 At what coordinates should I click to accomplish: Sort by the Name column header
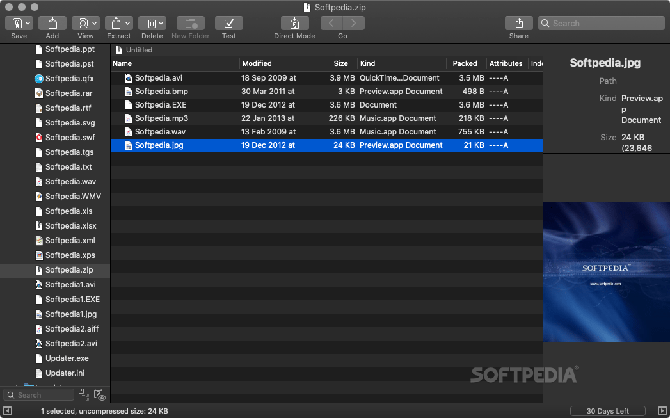pos(175,63)
